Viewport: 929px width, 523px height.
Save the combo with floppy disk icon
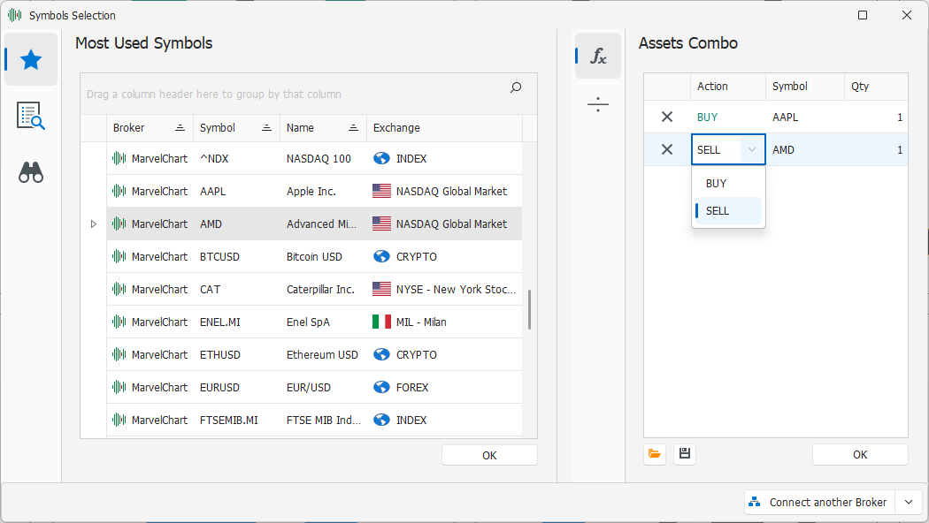[x=684, y=454]
